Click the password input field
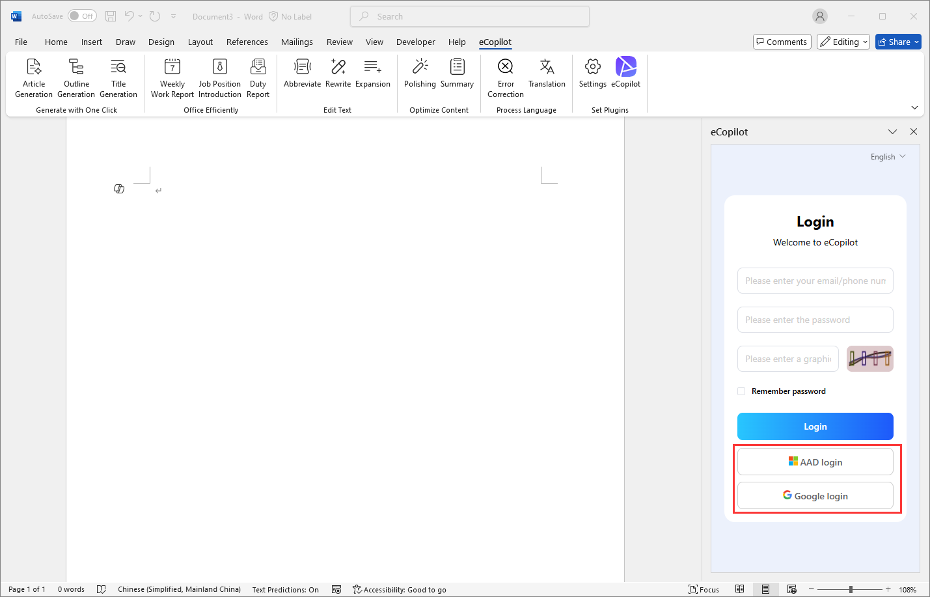 [815, 320]
